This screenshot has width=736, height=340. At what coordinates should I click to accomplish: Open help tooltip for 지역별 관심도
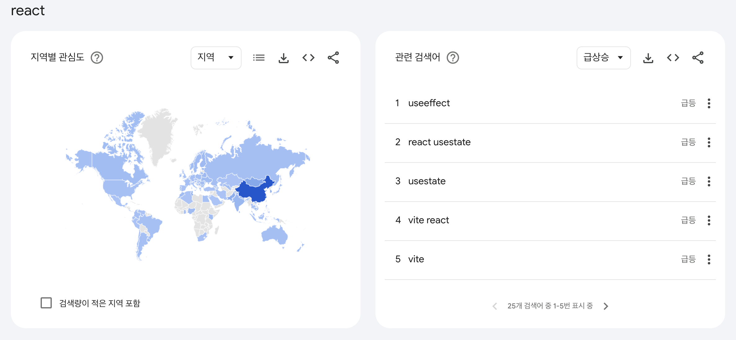click(x=97, y=58)
